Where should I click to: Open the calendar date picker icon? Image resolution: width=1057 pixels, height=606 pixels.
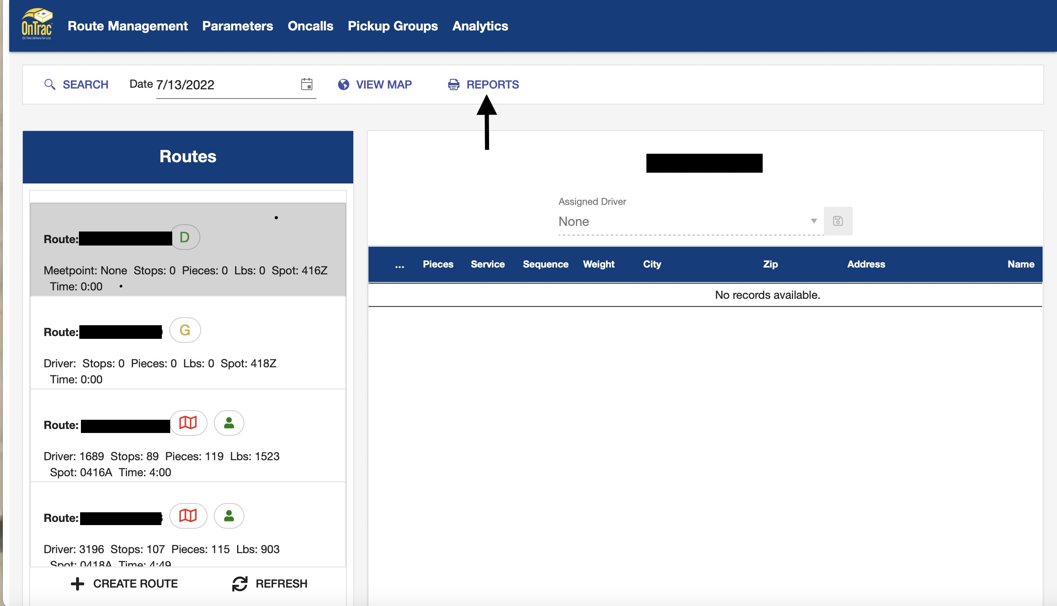click(x=307, y=84)
